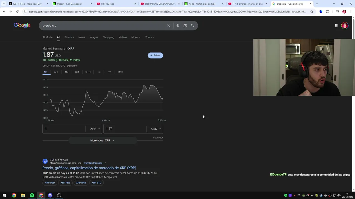Open OBS Studio from the taskbar

point(59,195)
